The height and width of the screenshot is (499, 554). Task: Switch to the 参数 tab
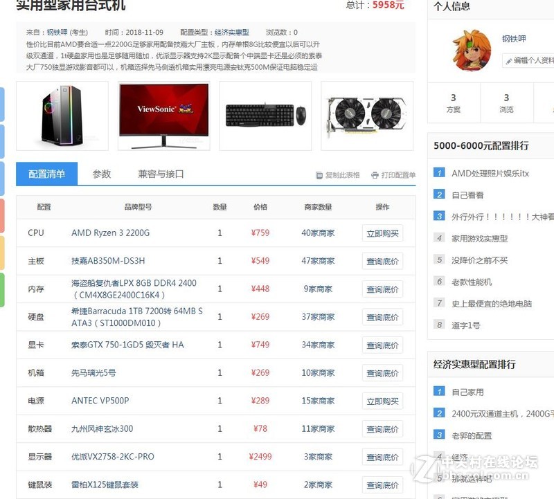(x=102, y=174)
